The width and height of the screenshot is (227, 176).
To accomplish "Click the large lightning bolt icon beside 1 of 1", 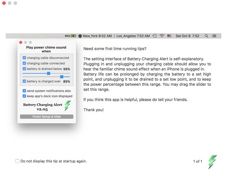I will [212, 162].
